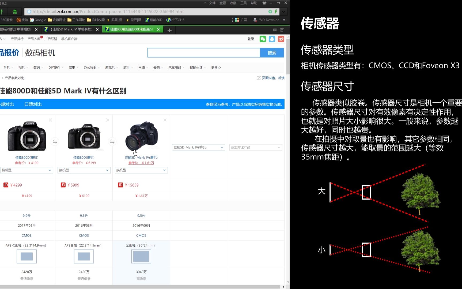Viewport: 462px width, 289px height.
Task: Open the Google bookmark
Action: [x=38, y=20]
